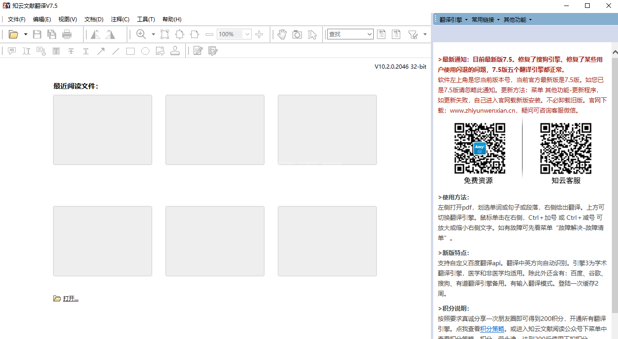Open the 查找 search box dropdown arrow
This screenshot has height=339, width=618.
(370, 34)
